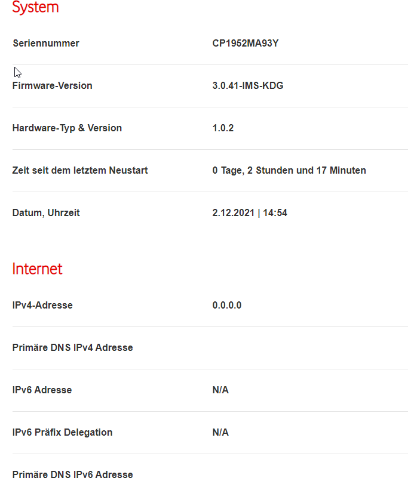Viewport: 408px width, 484px height.
Task: Click Zeit seit dem letztem Neustart label
Action: coord(80,171)
